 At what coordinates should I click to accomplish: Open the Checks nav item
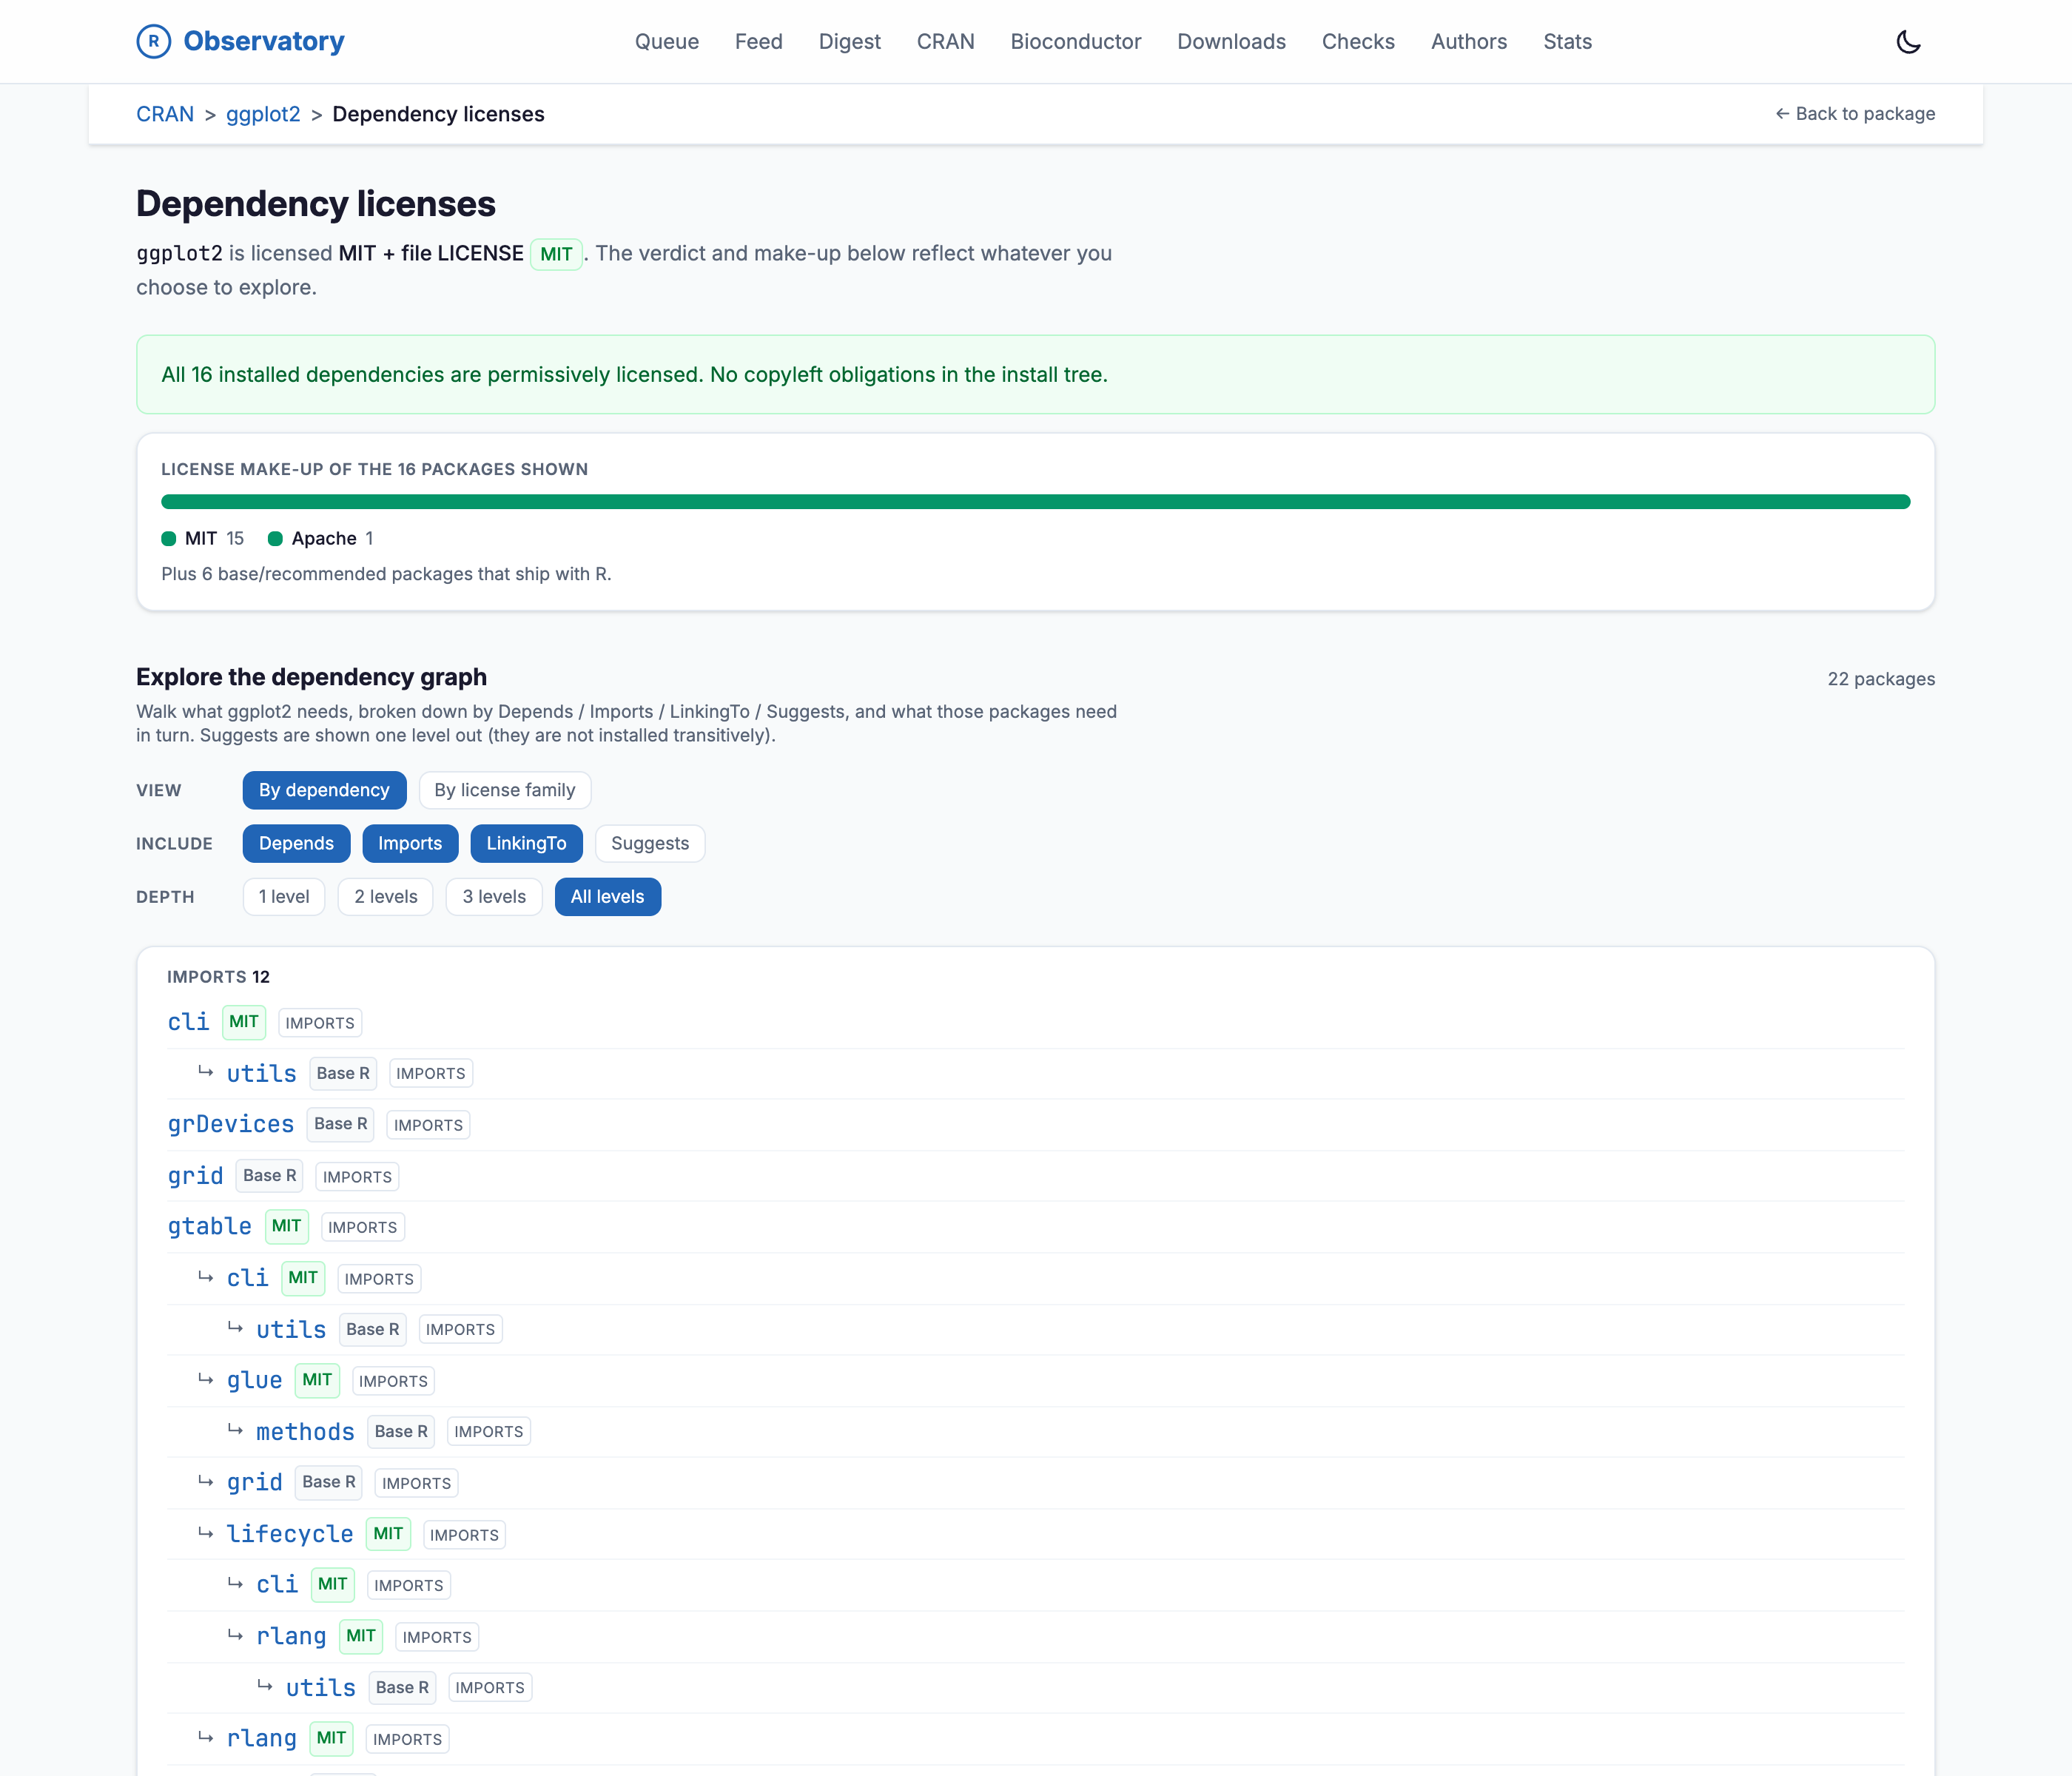1358,41
